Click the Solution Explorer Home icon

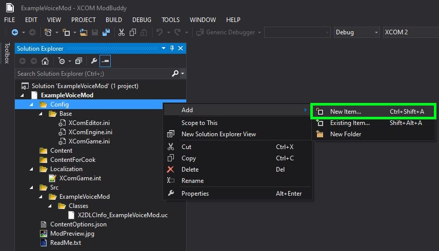(45, 61)
